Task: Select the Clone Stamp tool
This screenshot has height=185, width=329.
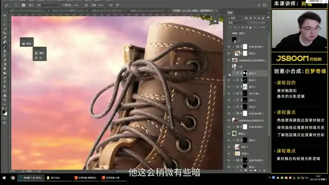Action: pos(5,51)
